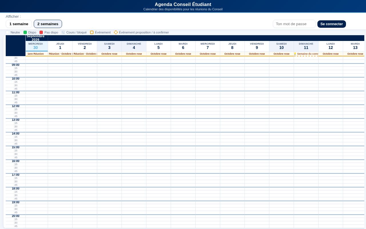Open the Réunion event on Vendredi 2
The height and width of the screenshot is (229, 366).
coord(85,54)
